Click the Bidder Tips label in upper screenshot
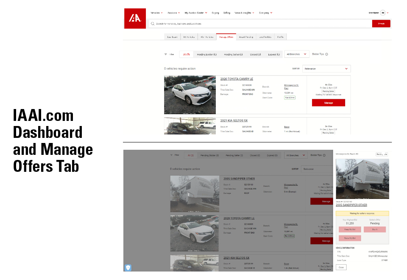Viewport: 407px width, 280px height. coord(318,54)
